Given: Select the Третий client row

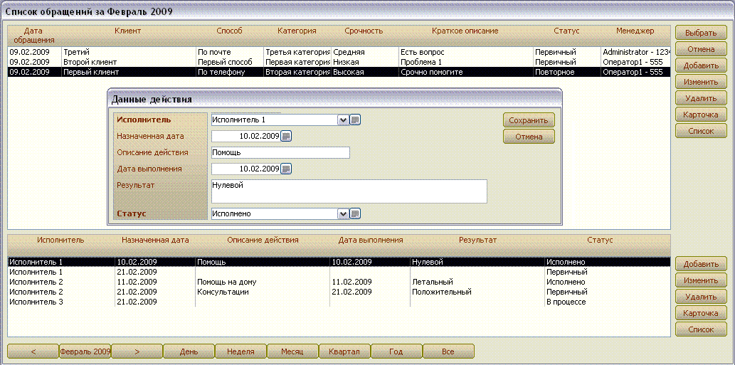Looking at the screenshot, I should [x=339, y=52].
